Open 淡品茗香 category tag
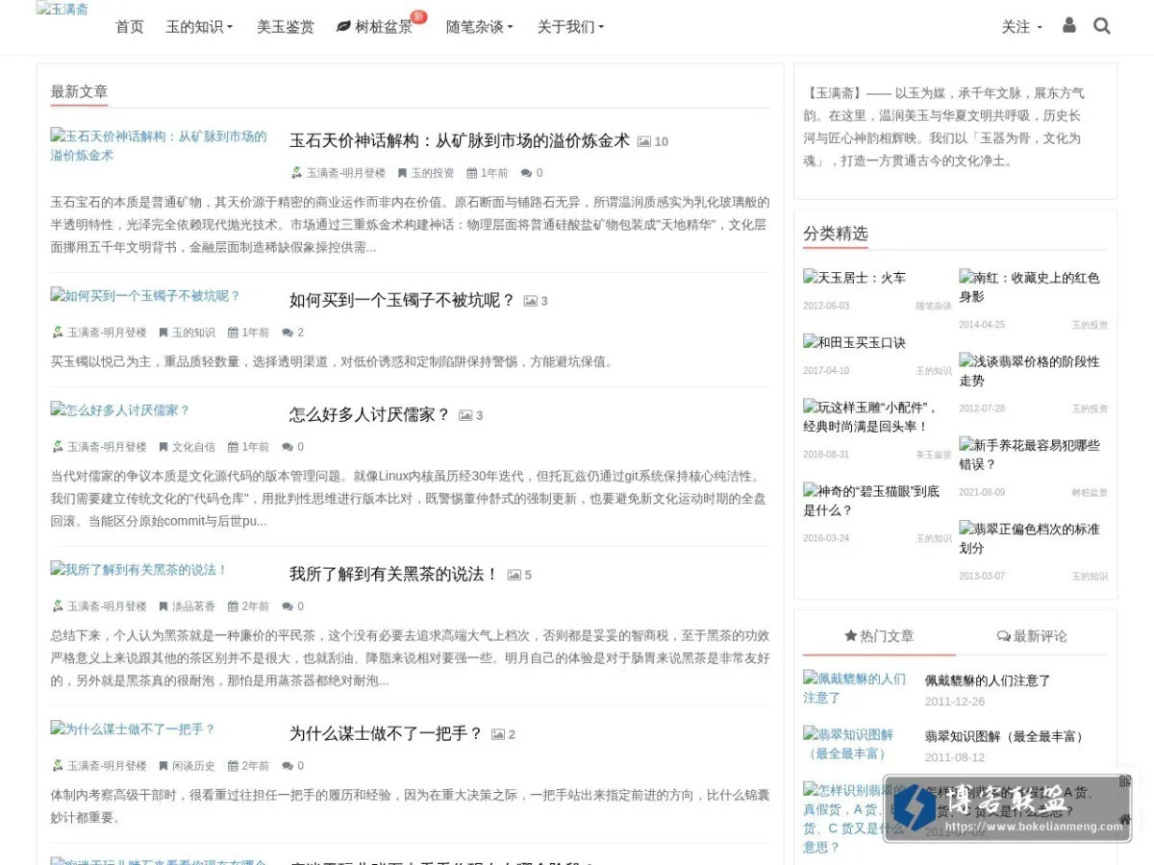The height and width of the screenshot is (865, 1154). (x=188, y=606)
